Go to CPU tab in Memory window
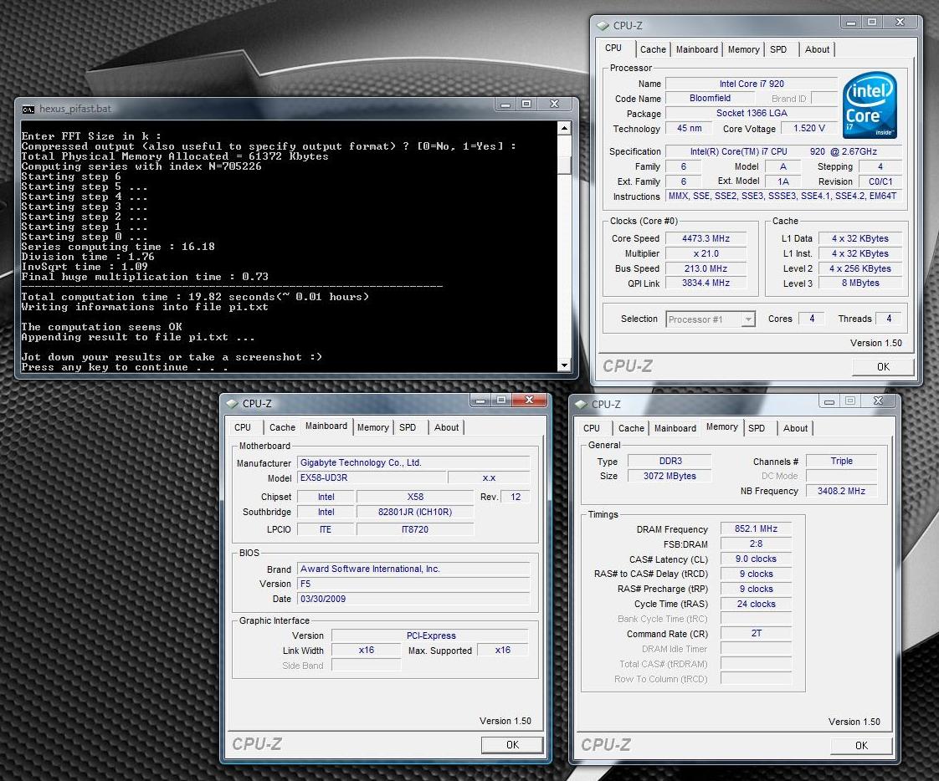This screenshot has height=781, width=939. point(592,428)
